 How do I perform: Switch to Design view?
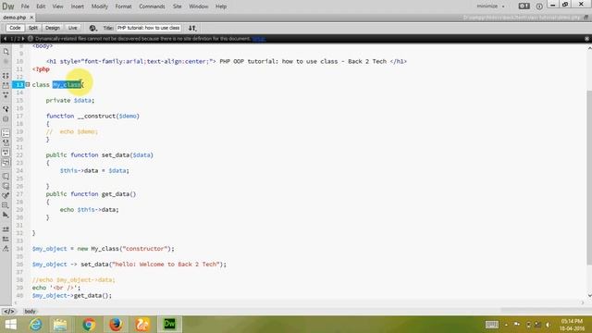[53, 28]
